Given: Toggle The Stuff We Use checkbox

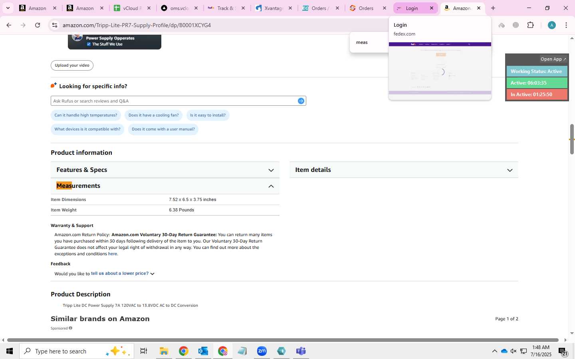Looking at the screenshot, I should (x=89, y=44).
